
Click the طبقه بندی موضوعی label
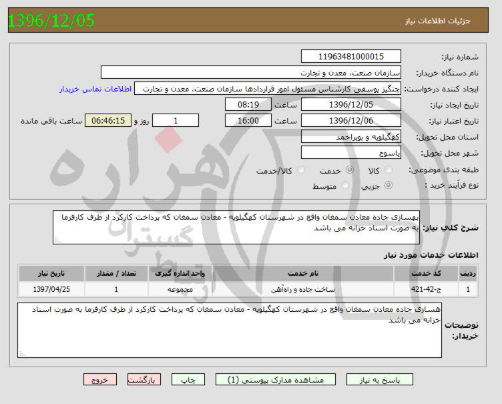[444, 170]
